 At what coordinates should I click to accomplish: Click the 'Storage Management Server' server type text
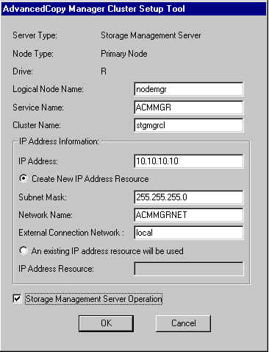point(151,35)
